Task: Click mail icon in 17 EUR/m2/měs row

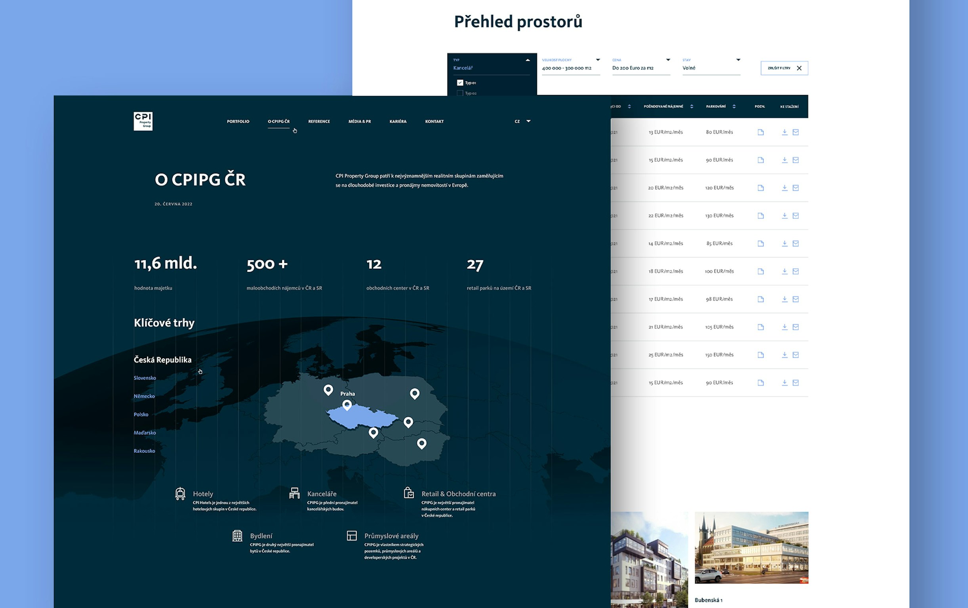Action: coord(796,299)
